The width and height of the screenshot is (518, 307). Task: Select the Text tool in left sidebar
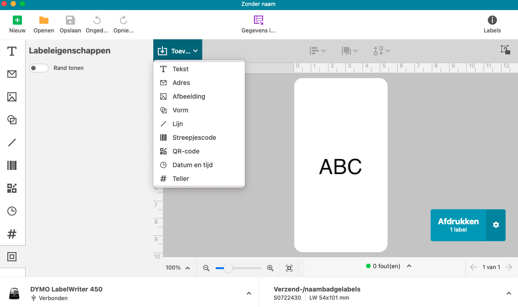[x=12, y=51]
